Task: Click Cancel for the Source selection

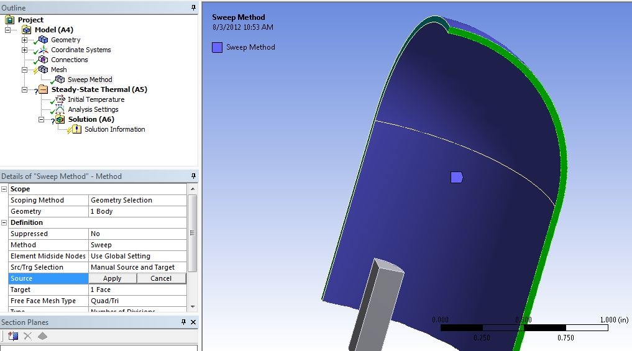Action: pos(161,278)
